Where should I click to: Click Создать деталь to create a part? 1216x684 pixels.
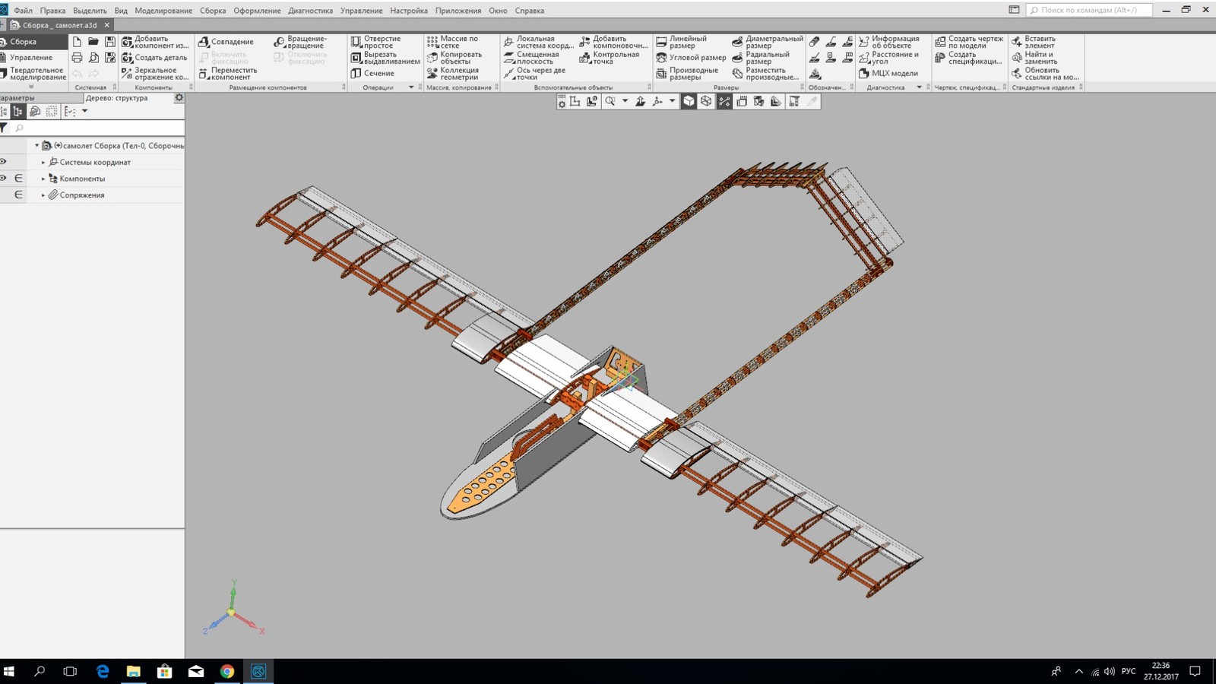155,58
